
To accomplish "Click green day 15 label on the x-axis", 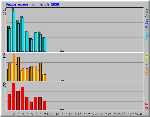I will [70, 114].
